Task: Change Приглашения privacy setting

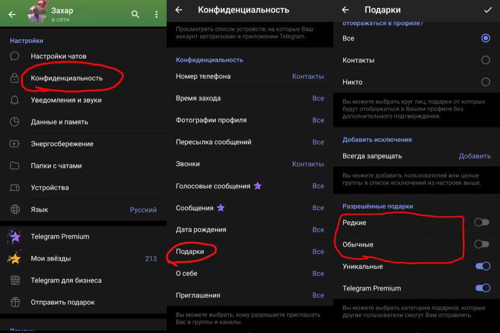Action: coord(250,296)
